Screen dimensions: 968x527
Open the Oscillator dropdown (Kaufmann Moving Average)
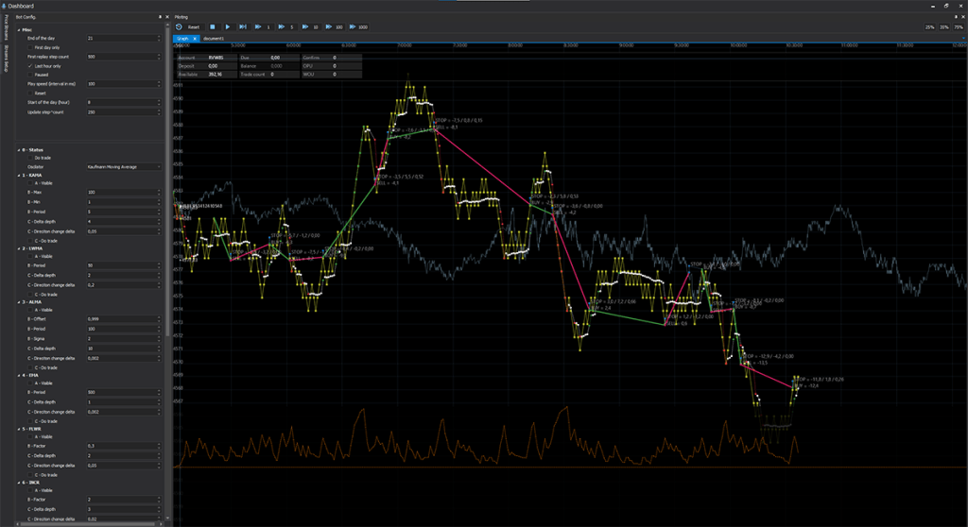123,167
